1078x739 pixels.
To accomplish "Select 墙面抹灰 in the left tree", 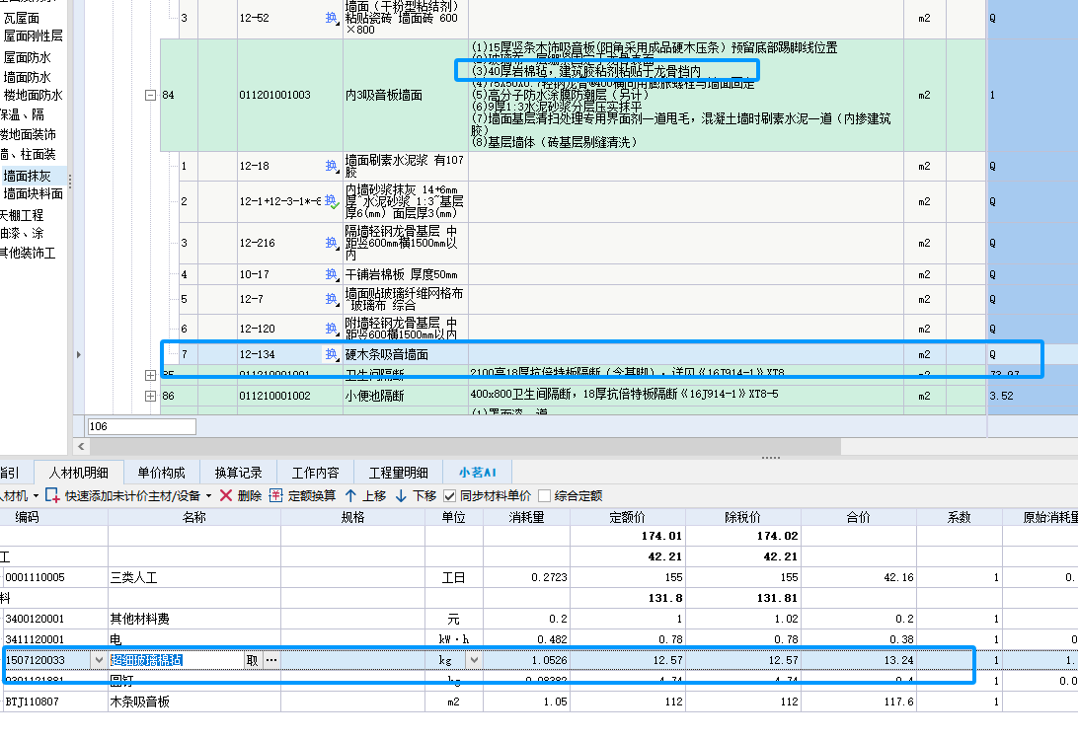I will (x=27, y=176).
